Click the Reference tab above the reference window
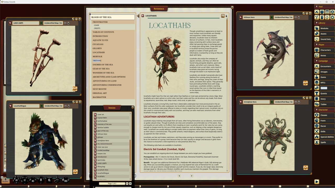Image resolution: width=335 pixels, height=188 pixels. (159, 8)
